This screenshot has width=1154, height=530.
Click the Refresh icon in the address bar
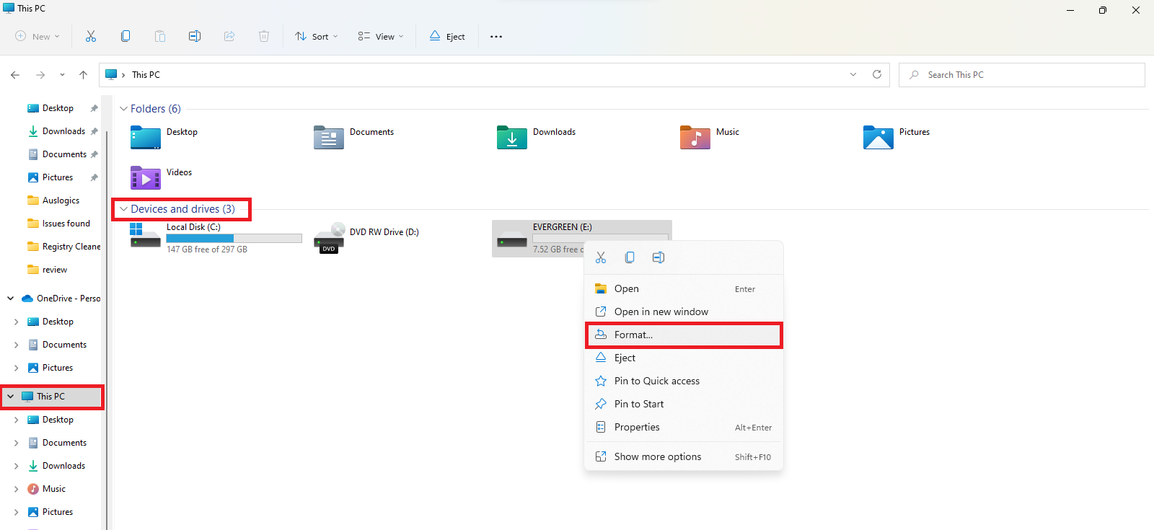877,74
